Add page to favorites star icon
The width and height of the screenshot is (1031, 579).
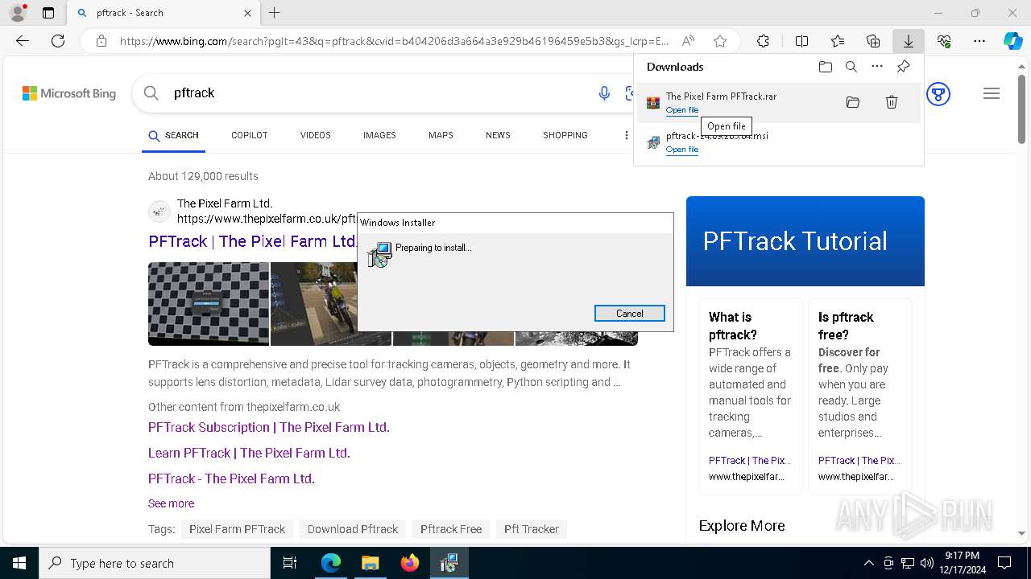pyautogui.click(x=720, y=41)
